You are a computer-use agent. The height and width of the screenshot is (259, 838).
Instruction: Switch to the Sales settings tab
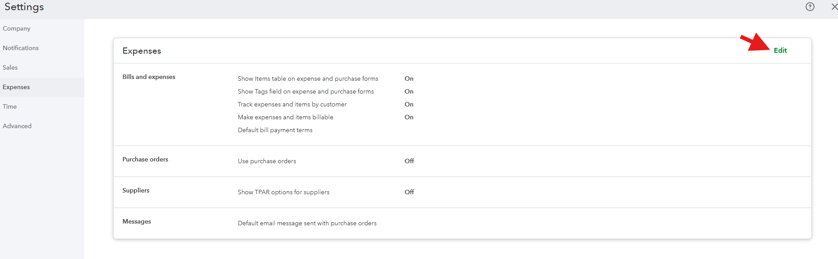pos(10,67)
